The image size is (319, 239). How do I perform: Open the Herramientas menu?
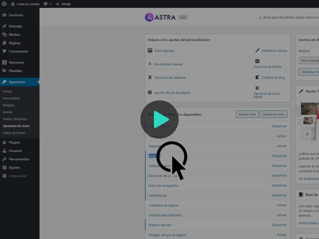pyautogui.click(x=20, y=159)
